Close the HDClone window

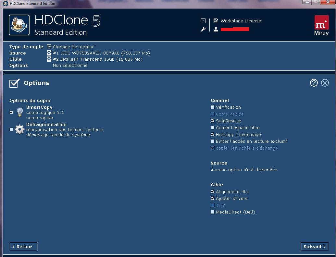point(328,2)
